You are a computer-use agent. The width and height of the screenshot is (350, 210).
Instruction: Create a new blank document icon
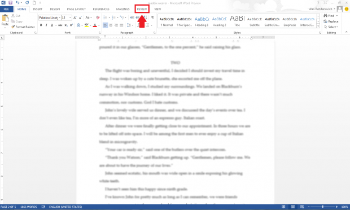click(34, 3)
